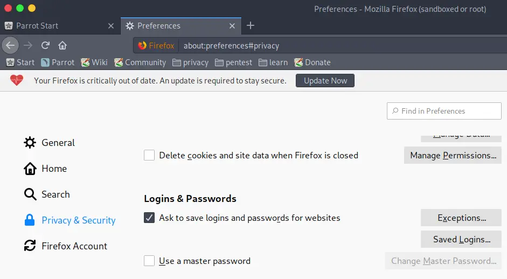
Task: Open Search category magnifier icon
Action: [30, 194]
